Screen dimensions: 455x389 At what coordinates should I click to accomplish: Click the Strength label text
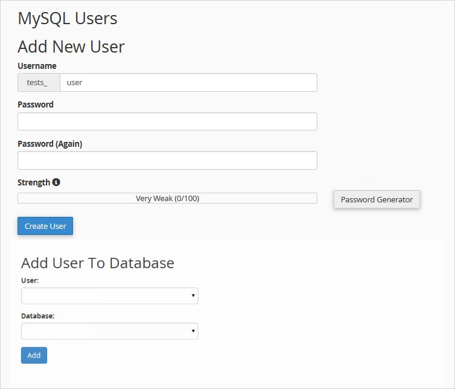click(34, 182)
